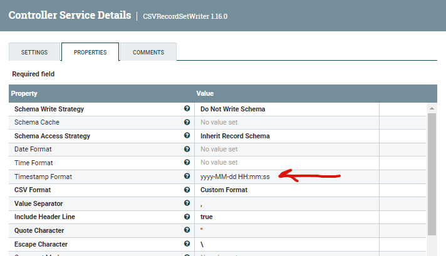
Task: Show help for Value Separator property
Action: tap(187, 203)
